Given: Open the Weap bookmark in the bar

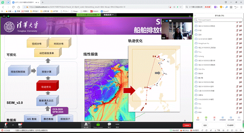Looking at the screenshot, I should pyautogui.click(x=75, y=11).
